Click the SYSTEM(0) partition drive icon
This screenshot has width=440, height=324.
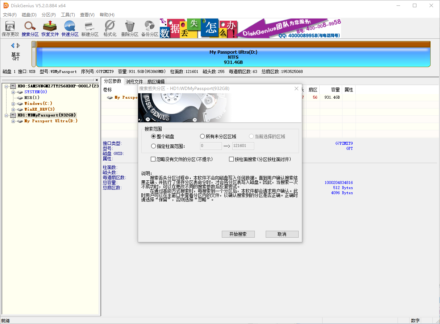point(20,92)
